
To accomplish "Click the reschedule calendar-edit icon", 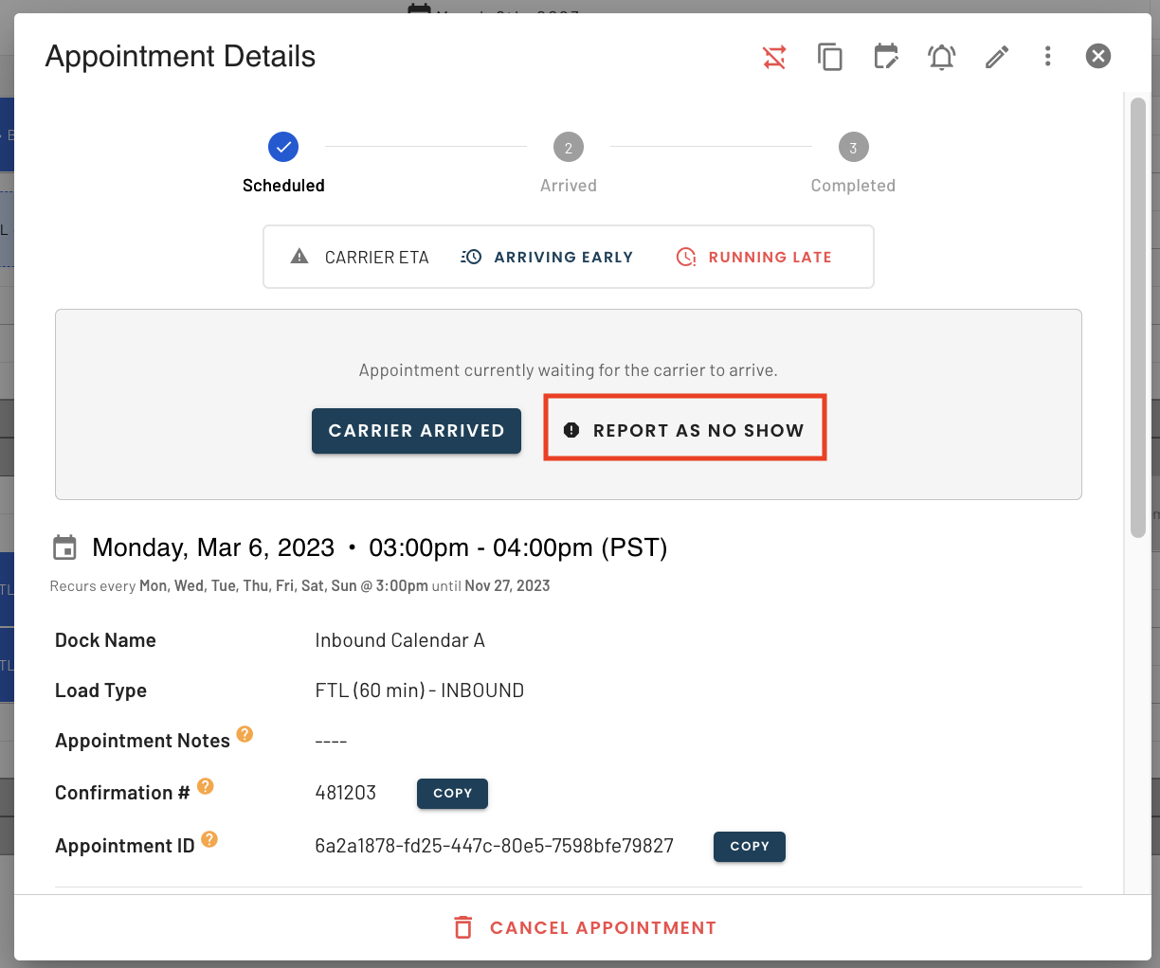I will [x=886, y=57].
